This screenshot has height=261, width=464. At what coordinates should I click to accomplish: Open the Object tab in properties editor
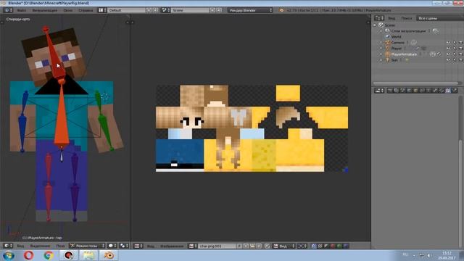point(415,91)
